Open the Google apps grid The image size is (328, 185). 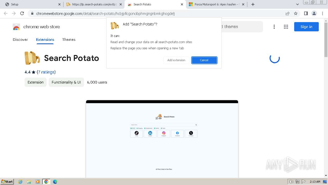[286, 27]
